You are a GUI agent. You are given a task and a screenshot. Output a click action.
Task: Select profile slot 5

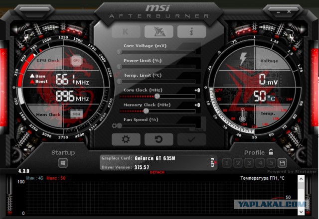271,163
